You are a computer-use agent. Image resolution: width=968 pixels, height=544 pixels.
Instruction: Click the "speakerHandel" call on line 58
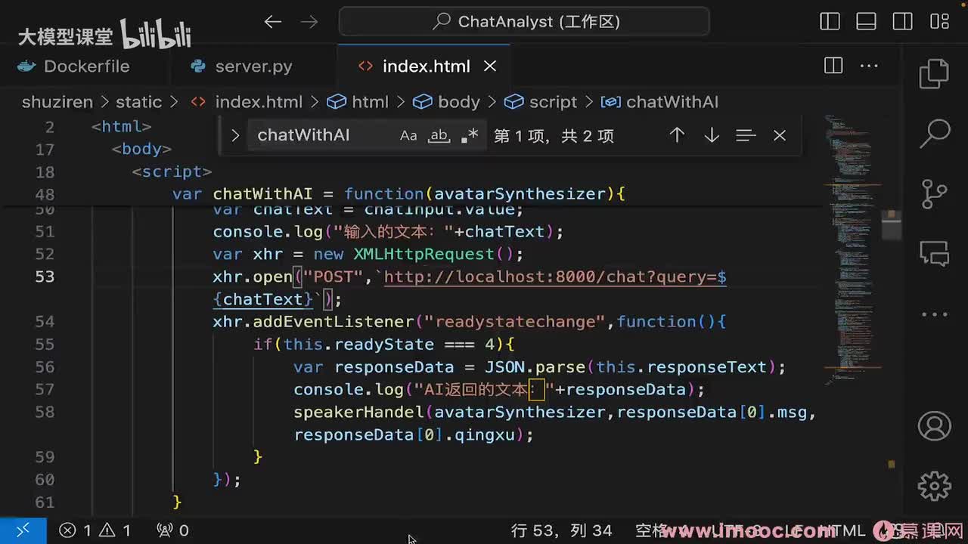[359, 413]
